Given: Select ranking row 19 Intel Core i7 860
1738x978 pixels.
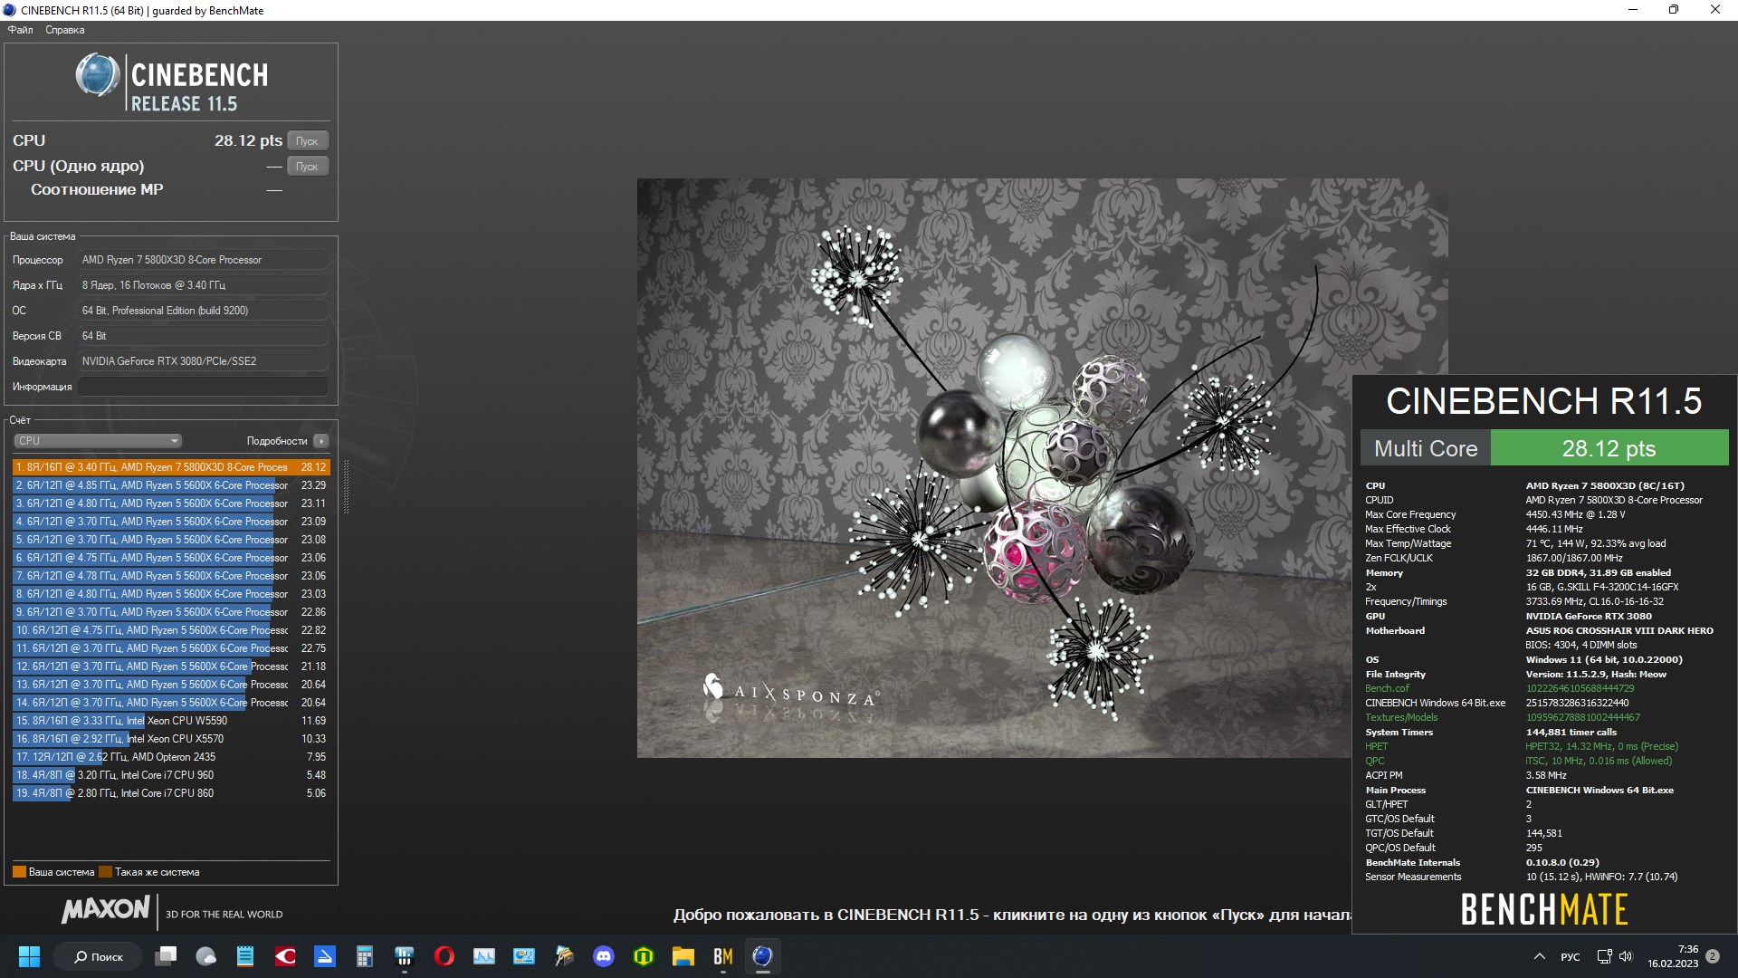Looking at the screenshot, I should pos(171,793).
